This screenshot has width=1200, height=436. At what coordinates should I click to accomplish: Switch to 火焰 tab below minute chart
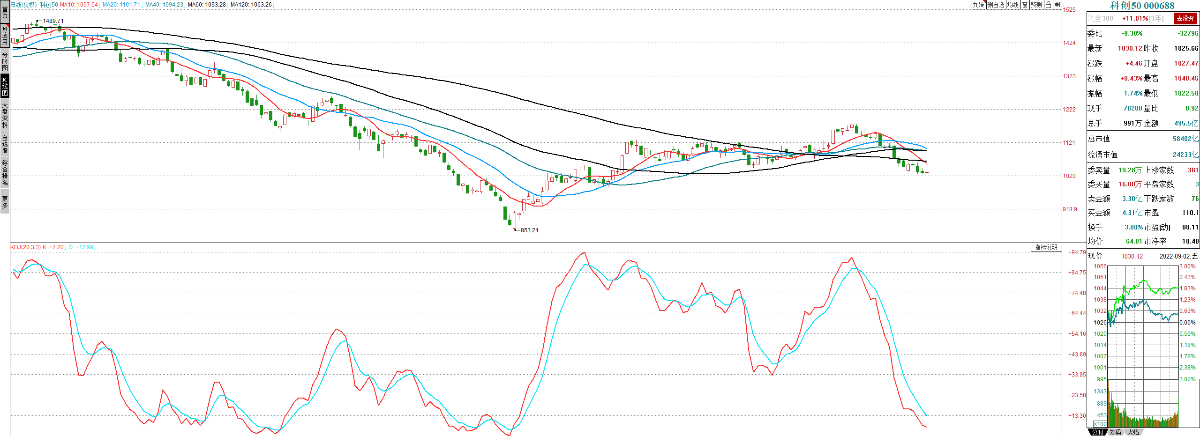tap(1133, 432)
